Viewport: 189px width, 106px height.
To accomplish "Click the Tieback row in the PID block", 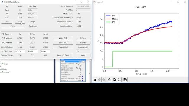I will tap(71, 66).
